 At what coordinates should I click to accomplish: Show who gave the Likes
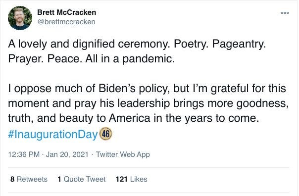[131, 179]
